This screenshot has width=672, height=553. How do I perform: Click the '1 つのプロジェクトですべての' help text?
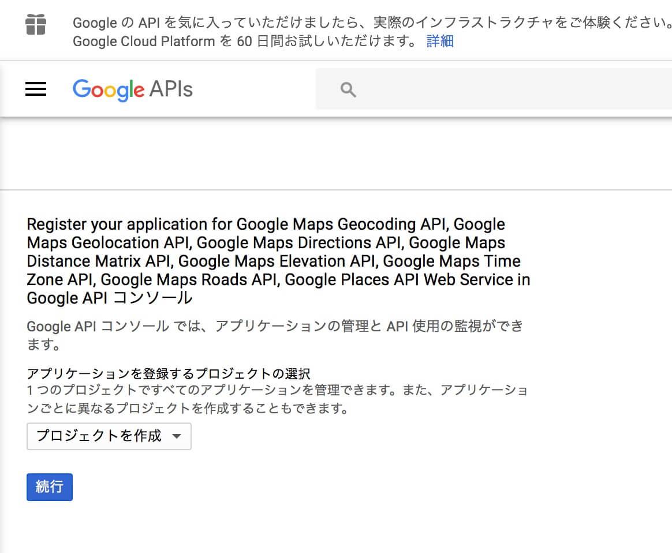coord(277,399)
